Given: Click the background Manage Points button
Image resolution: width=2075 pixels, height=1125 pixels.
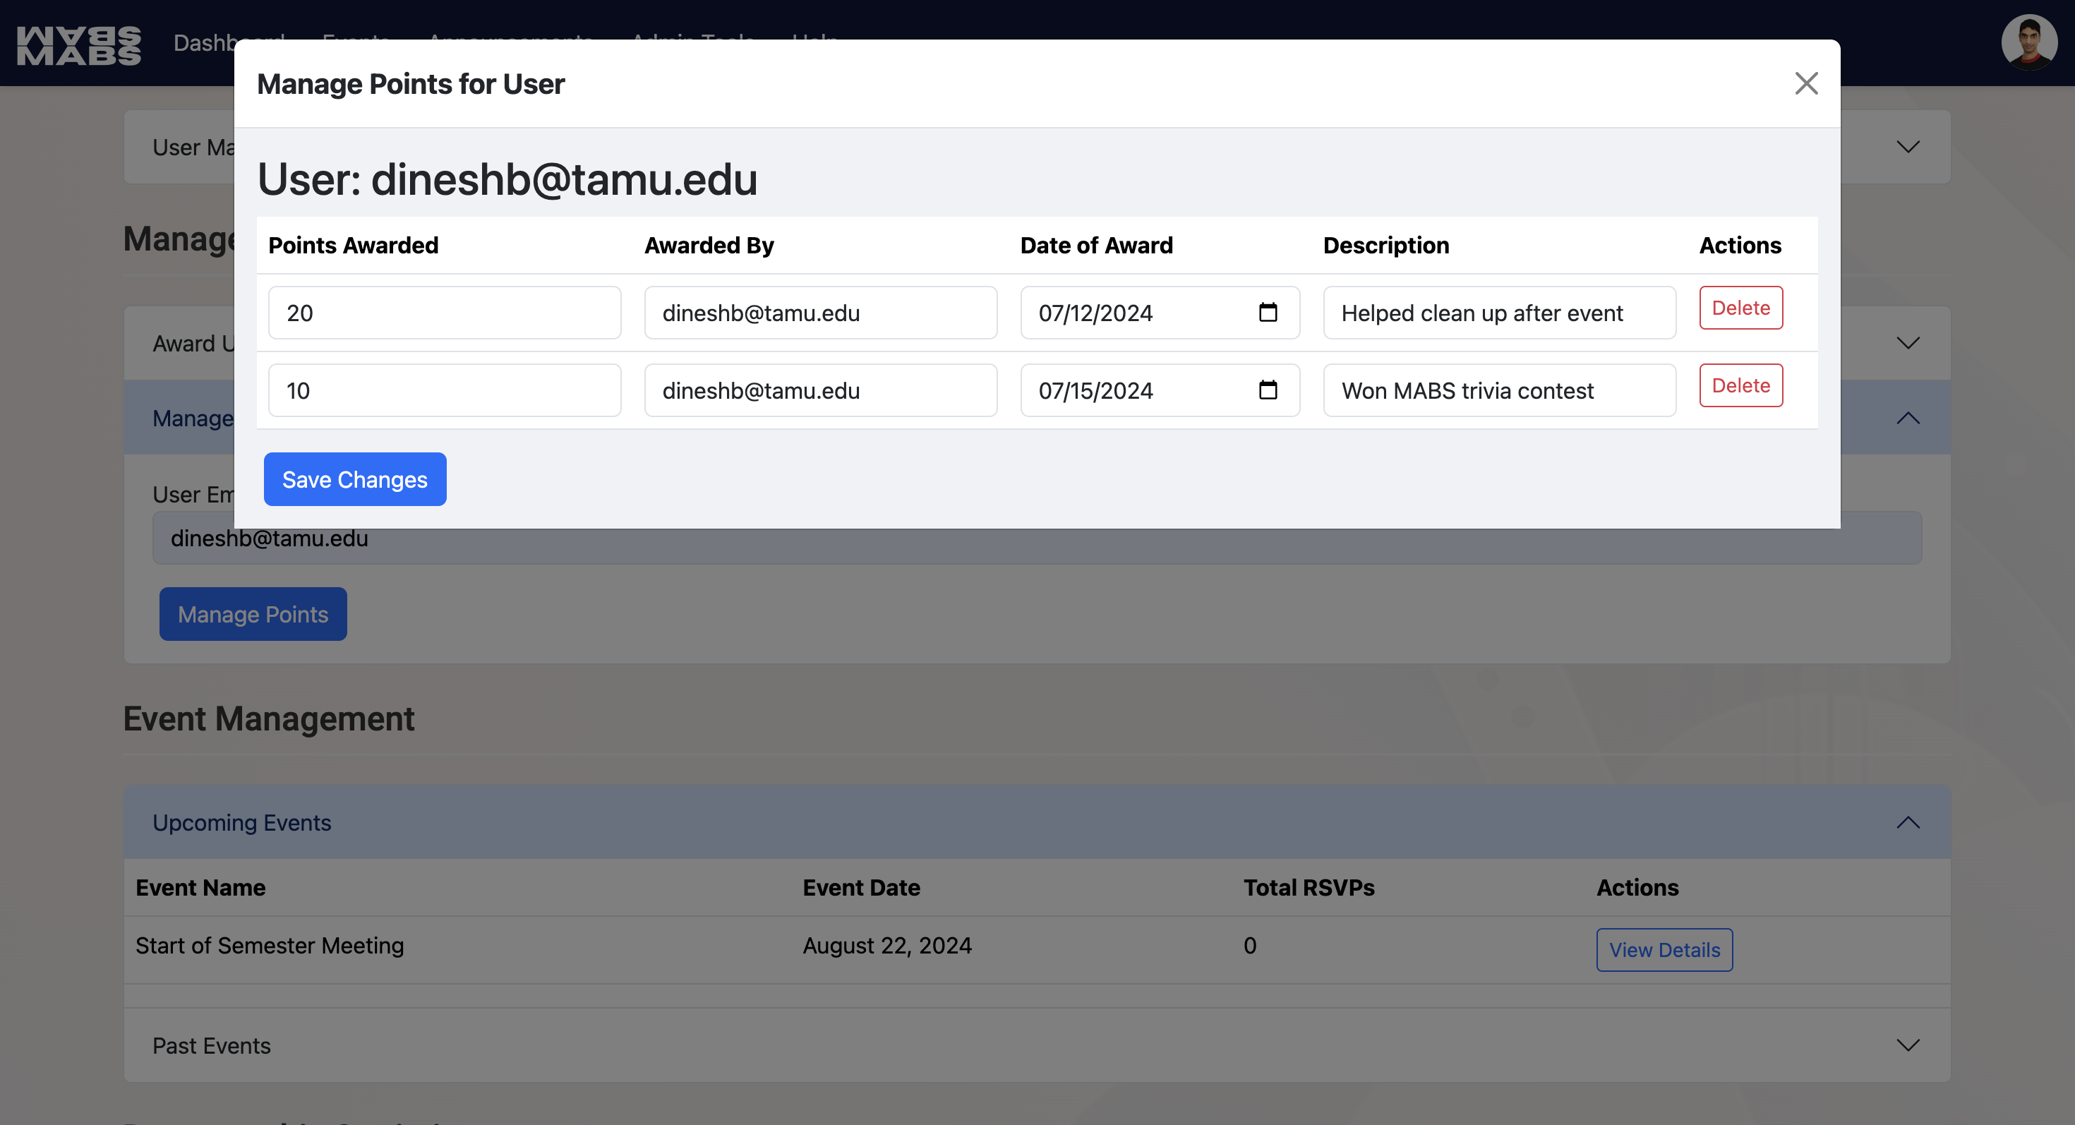Looking at the screenshot, I should click(253, 615).
